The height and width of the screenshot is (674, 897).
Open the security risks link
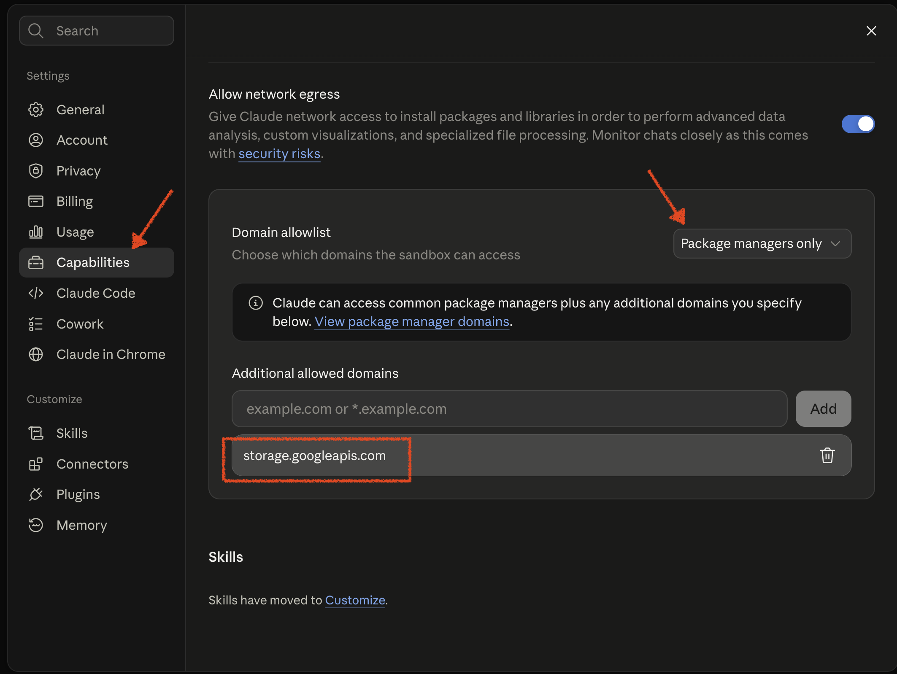tap(279, 154)
